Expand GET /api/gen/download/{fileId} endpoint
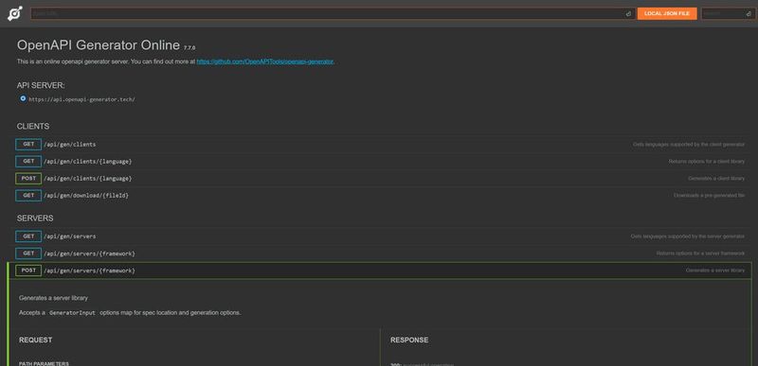758x366 pixels. click(380, 196)
